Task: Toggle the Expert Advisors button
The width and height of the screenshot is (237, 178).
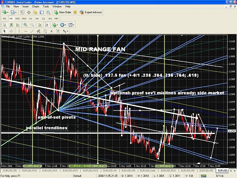Action: 91,12
